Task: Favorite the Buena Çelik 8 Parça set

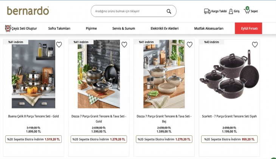Action: pos(59,45)
